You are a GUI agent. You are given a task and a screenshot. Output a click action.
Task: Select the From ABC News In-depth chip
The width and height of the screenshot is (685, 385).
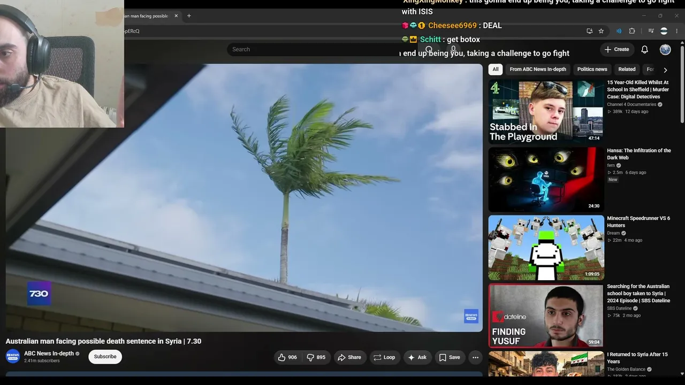[x=538, y=69]
